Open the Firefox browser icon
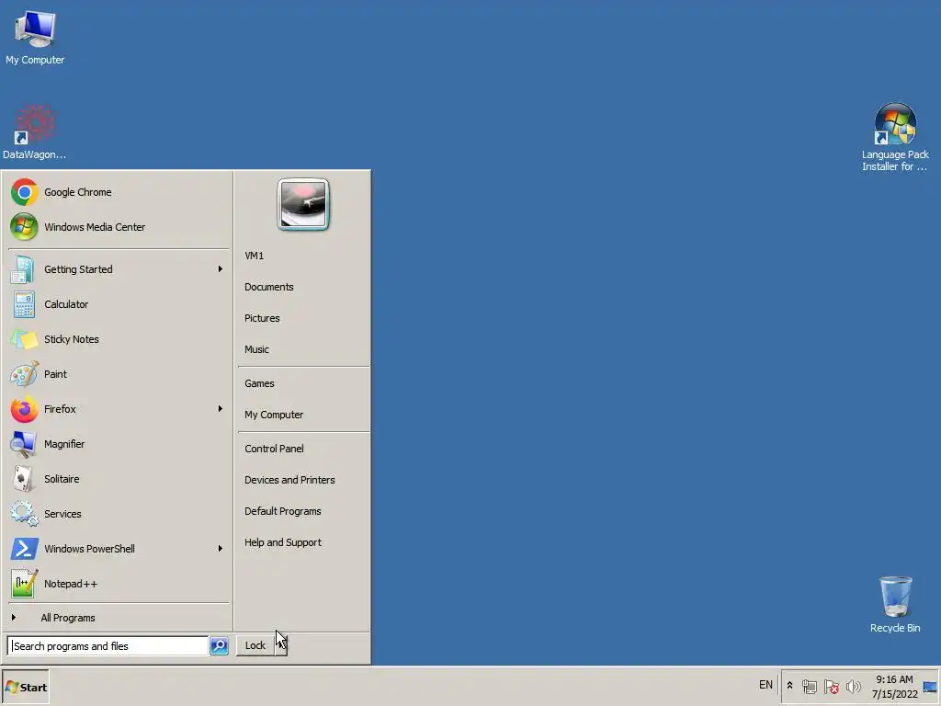Screen dimensions: 941x706 [x=24, y=409]
